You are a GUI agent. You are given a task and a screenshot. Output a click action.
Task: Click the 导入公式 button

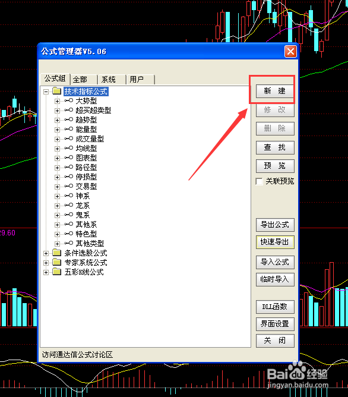point(275,262)
